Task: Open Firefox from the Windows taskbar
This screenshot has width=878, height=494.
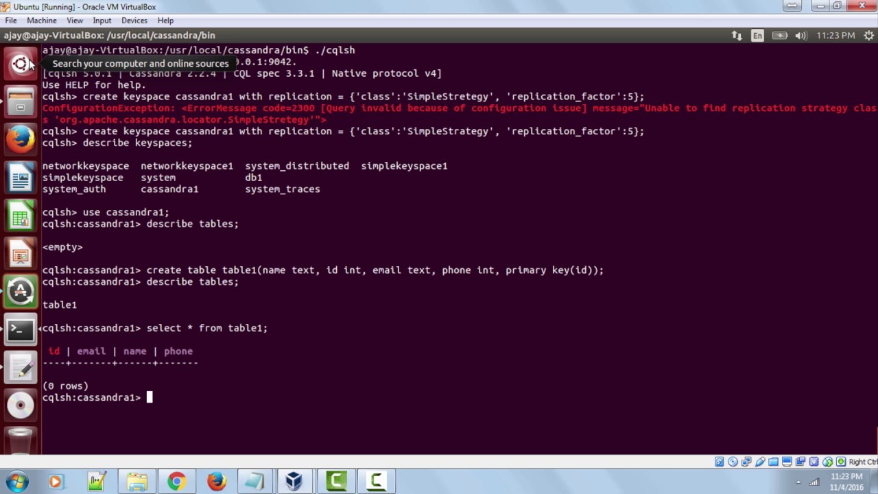Action: pos(216,482)
